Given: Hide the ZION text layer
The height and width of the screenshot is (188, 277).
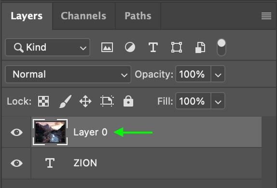Looking at the screenshot, I should tap(16, 163).
